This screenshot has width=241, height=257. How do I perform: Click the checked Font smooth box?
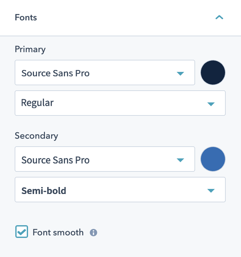pyautogui.click(x=22, y=233)
